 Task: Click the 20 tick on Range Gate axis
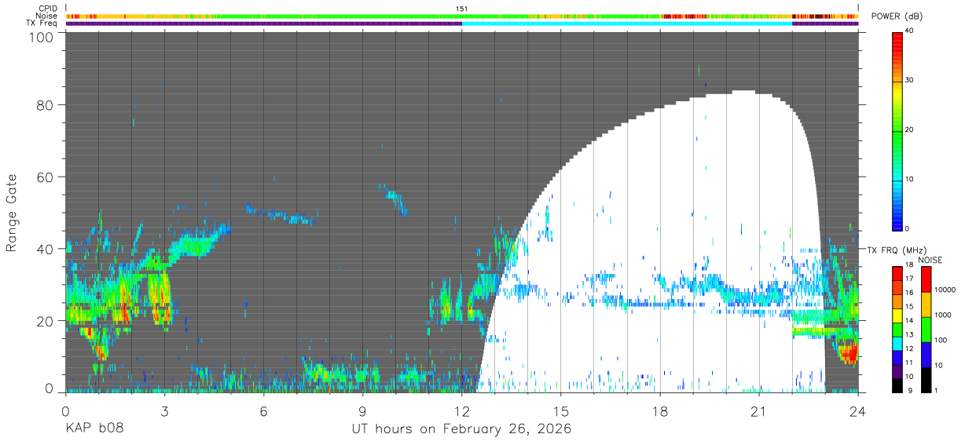point(46,321)
